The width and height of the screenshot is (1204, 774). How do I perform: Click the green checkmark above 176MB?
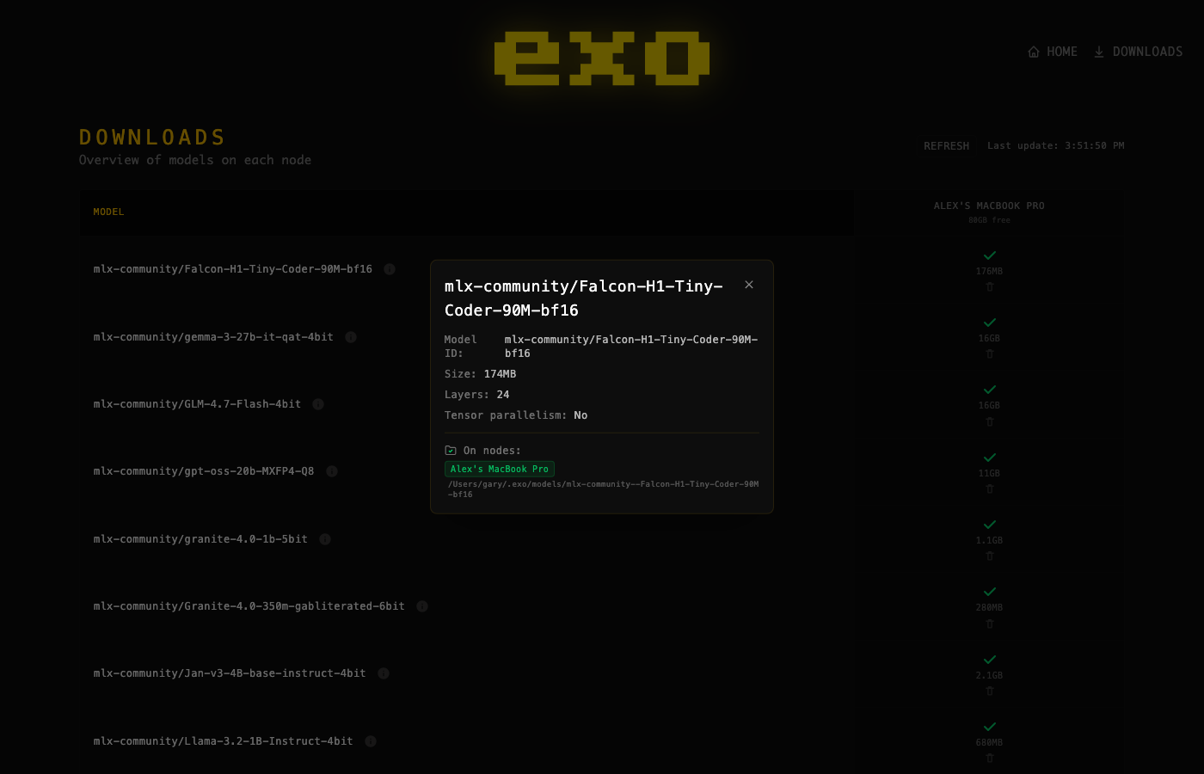[x=990, y=255]
